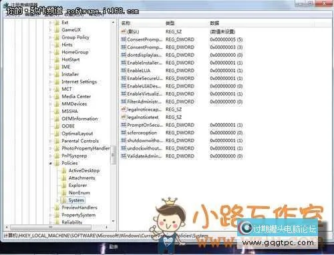Click REG_SZ type of legalnoticetext row
Image resolution: width=334 pixels, height=255 pixels.
[174, 117]
